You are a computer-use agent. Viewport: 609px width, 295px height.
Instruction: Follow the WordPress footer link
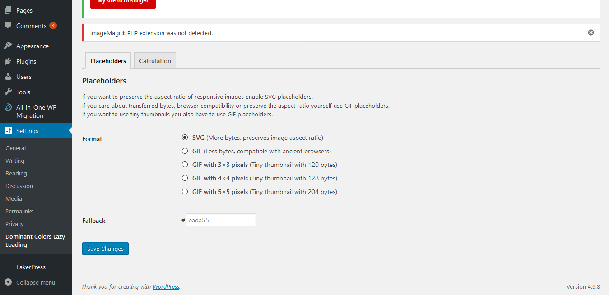[166, 286]
